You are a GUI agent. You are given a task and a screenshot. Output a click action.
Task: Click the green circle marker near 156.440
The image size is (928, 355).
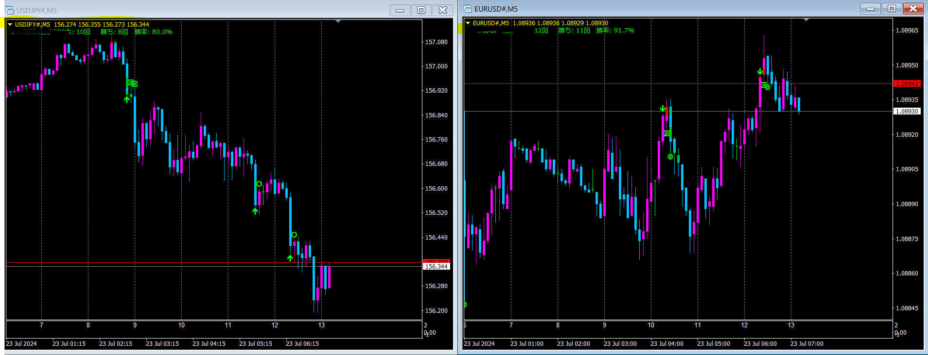click(x=294, y=235)
